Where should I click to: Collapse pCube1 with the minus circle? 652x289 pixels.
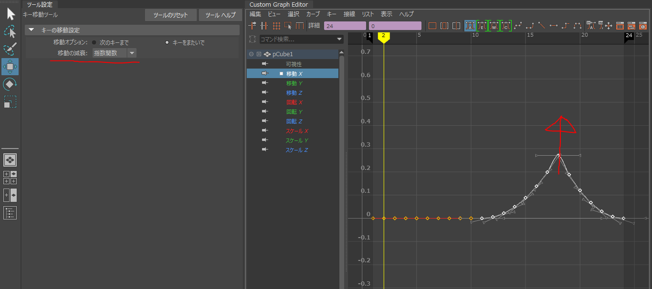[x=251, y=54]
